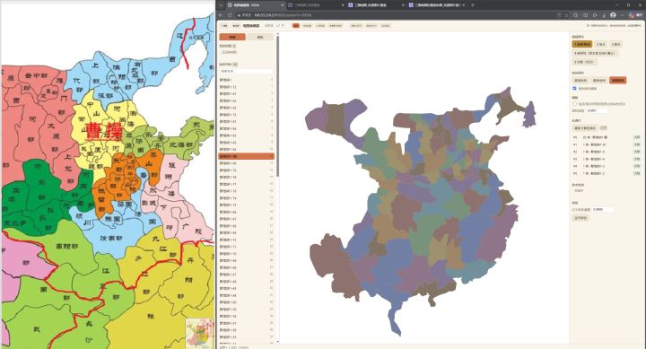Screen dimensions: 646x349
Task: Close the first active browser tab
Action: click(283, 5)
